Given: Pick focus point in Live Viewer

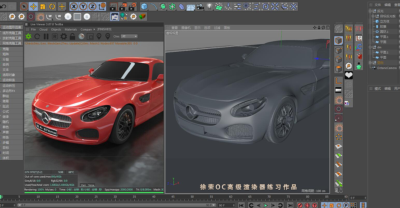Looking at the screenshot, I should click(x=99, y=36).
